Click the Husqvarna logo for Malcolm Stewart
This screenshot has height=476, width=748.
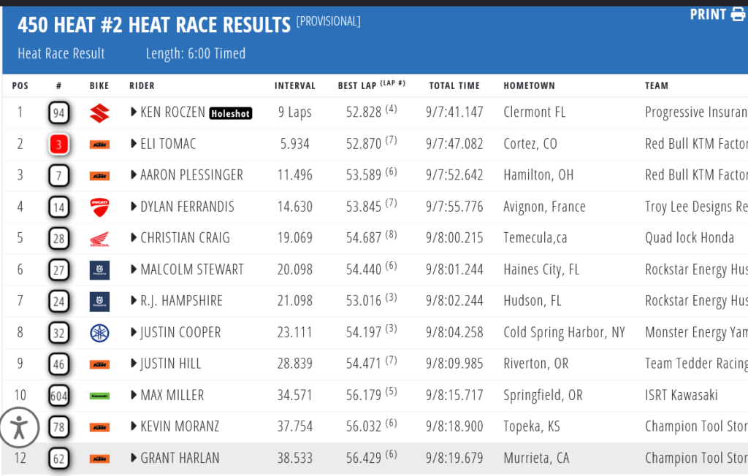99,270
